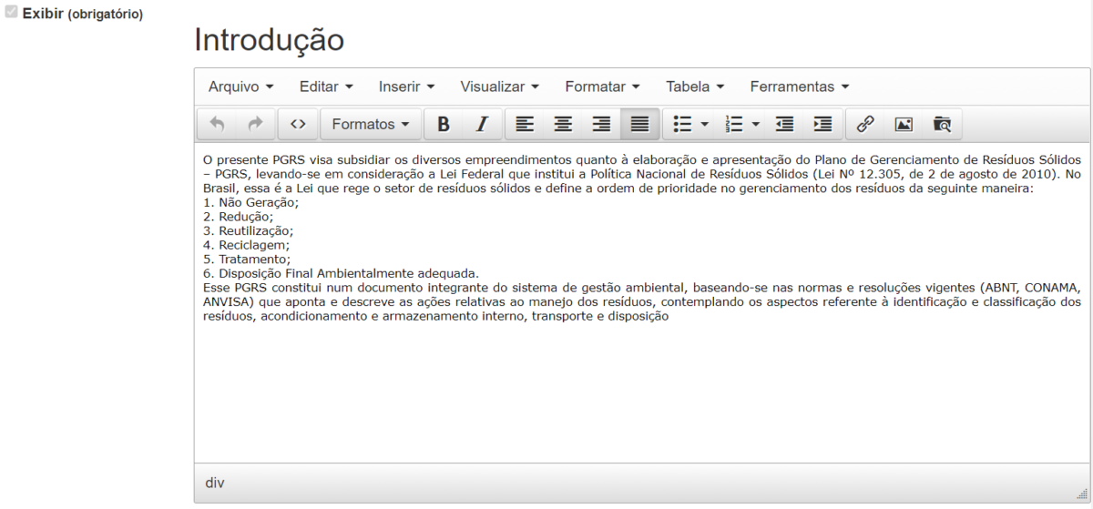The height and width of the screenshot is (509, 1093).
Task: Open the file browser search icon
Action: tap(942, 124)
